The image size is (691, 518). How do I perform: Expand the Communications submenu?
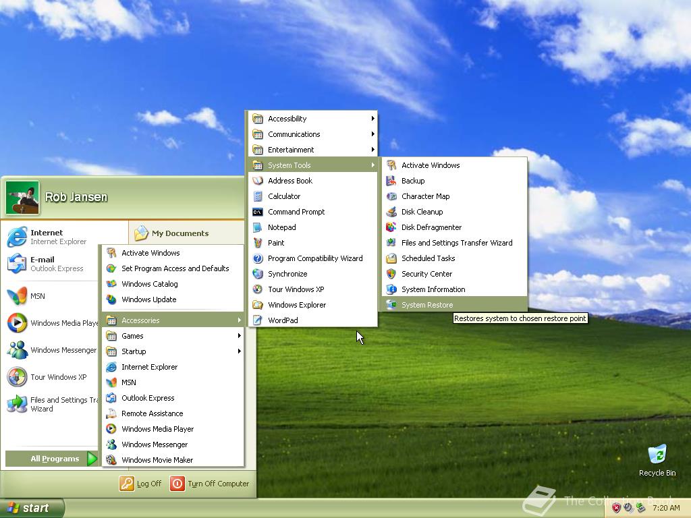(313, 134)
